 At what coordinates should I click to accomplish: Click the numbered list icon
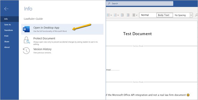coord(115,15)
